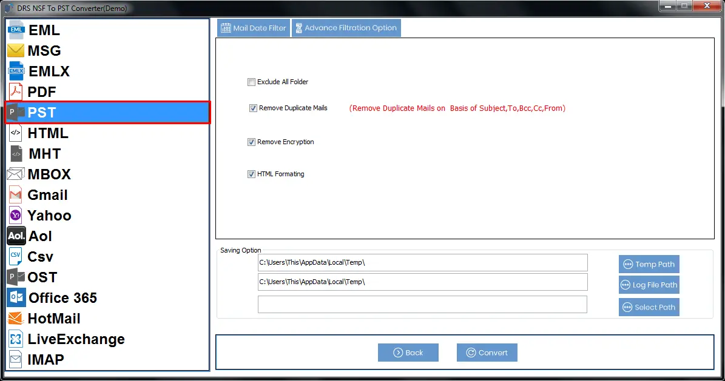Open the Mail Date Filter tab

click(x=254, y=28)
